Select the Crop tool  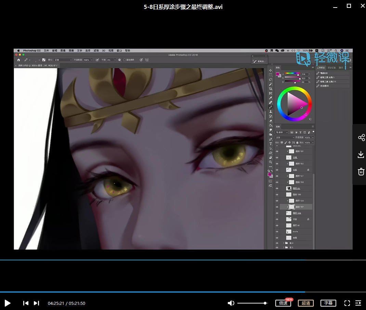(x=271, y=89)
